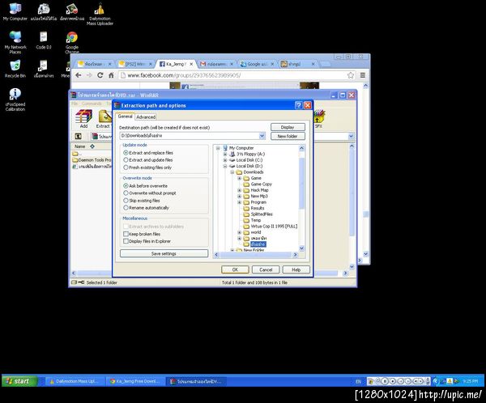Select the Virtua Cop II 1995 folder
This screenshot has height=403, width=486.
pos(274,226)
